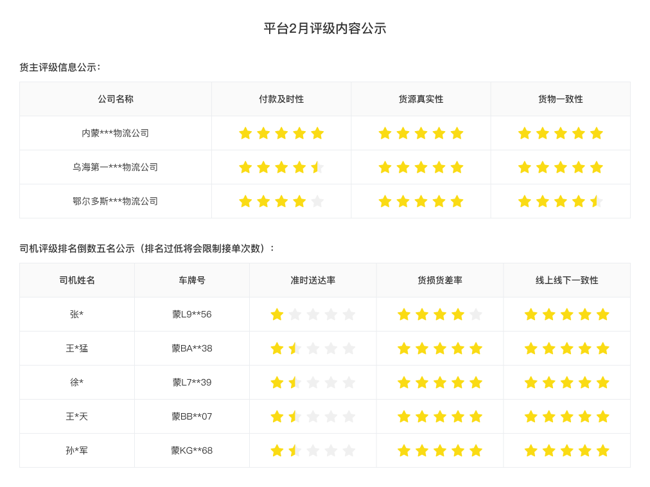
Task: Select license plate 蒙KG**68
Action: (x=192, y=450)
